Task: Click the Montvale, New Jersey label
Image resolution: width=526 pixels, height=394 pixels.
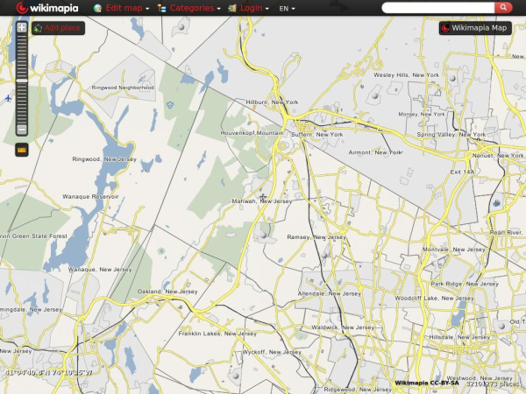Action: click(454, 250)
